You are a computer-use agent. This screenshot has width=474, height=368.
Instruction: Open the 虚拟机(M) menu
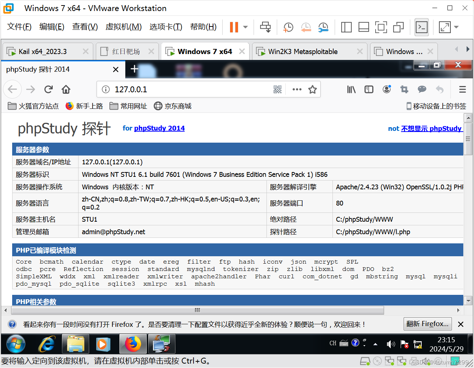123,27
